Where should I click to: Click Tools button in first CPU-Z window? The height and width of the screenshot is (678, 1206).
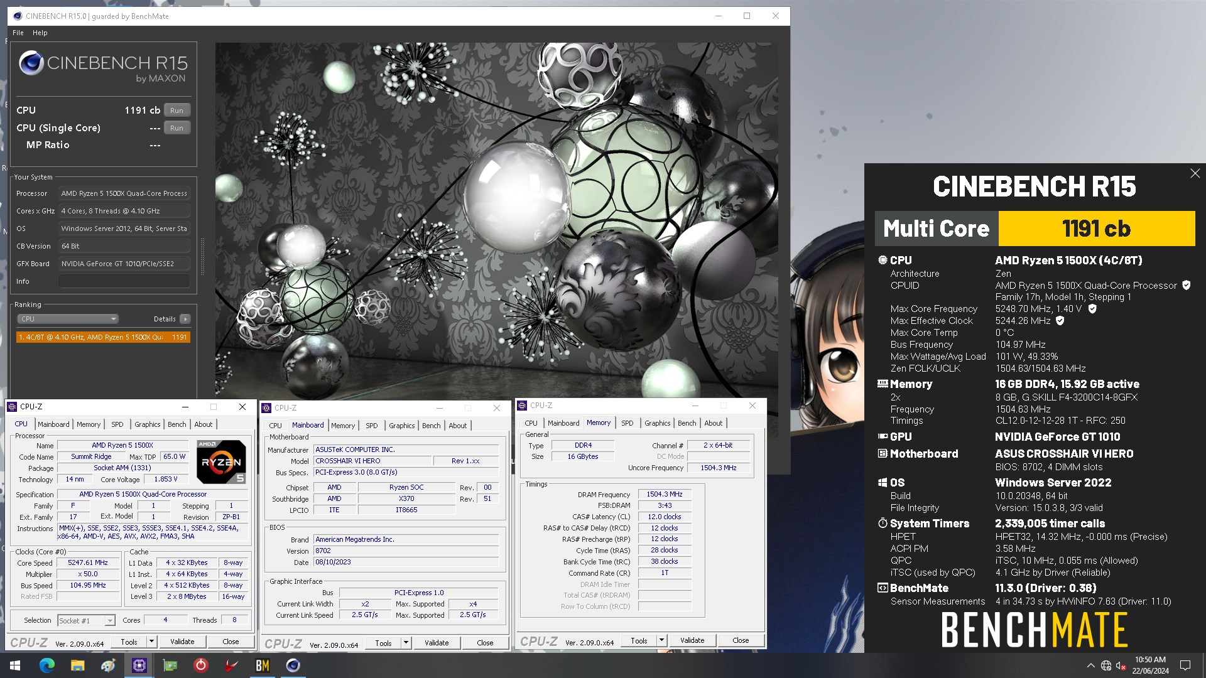tap(129, 642)
